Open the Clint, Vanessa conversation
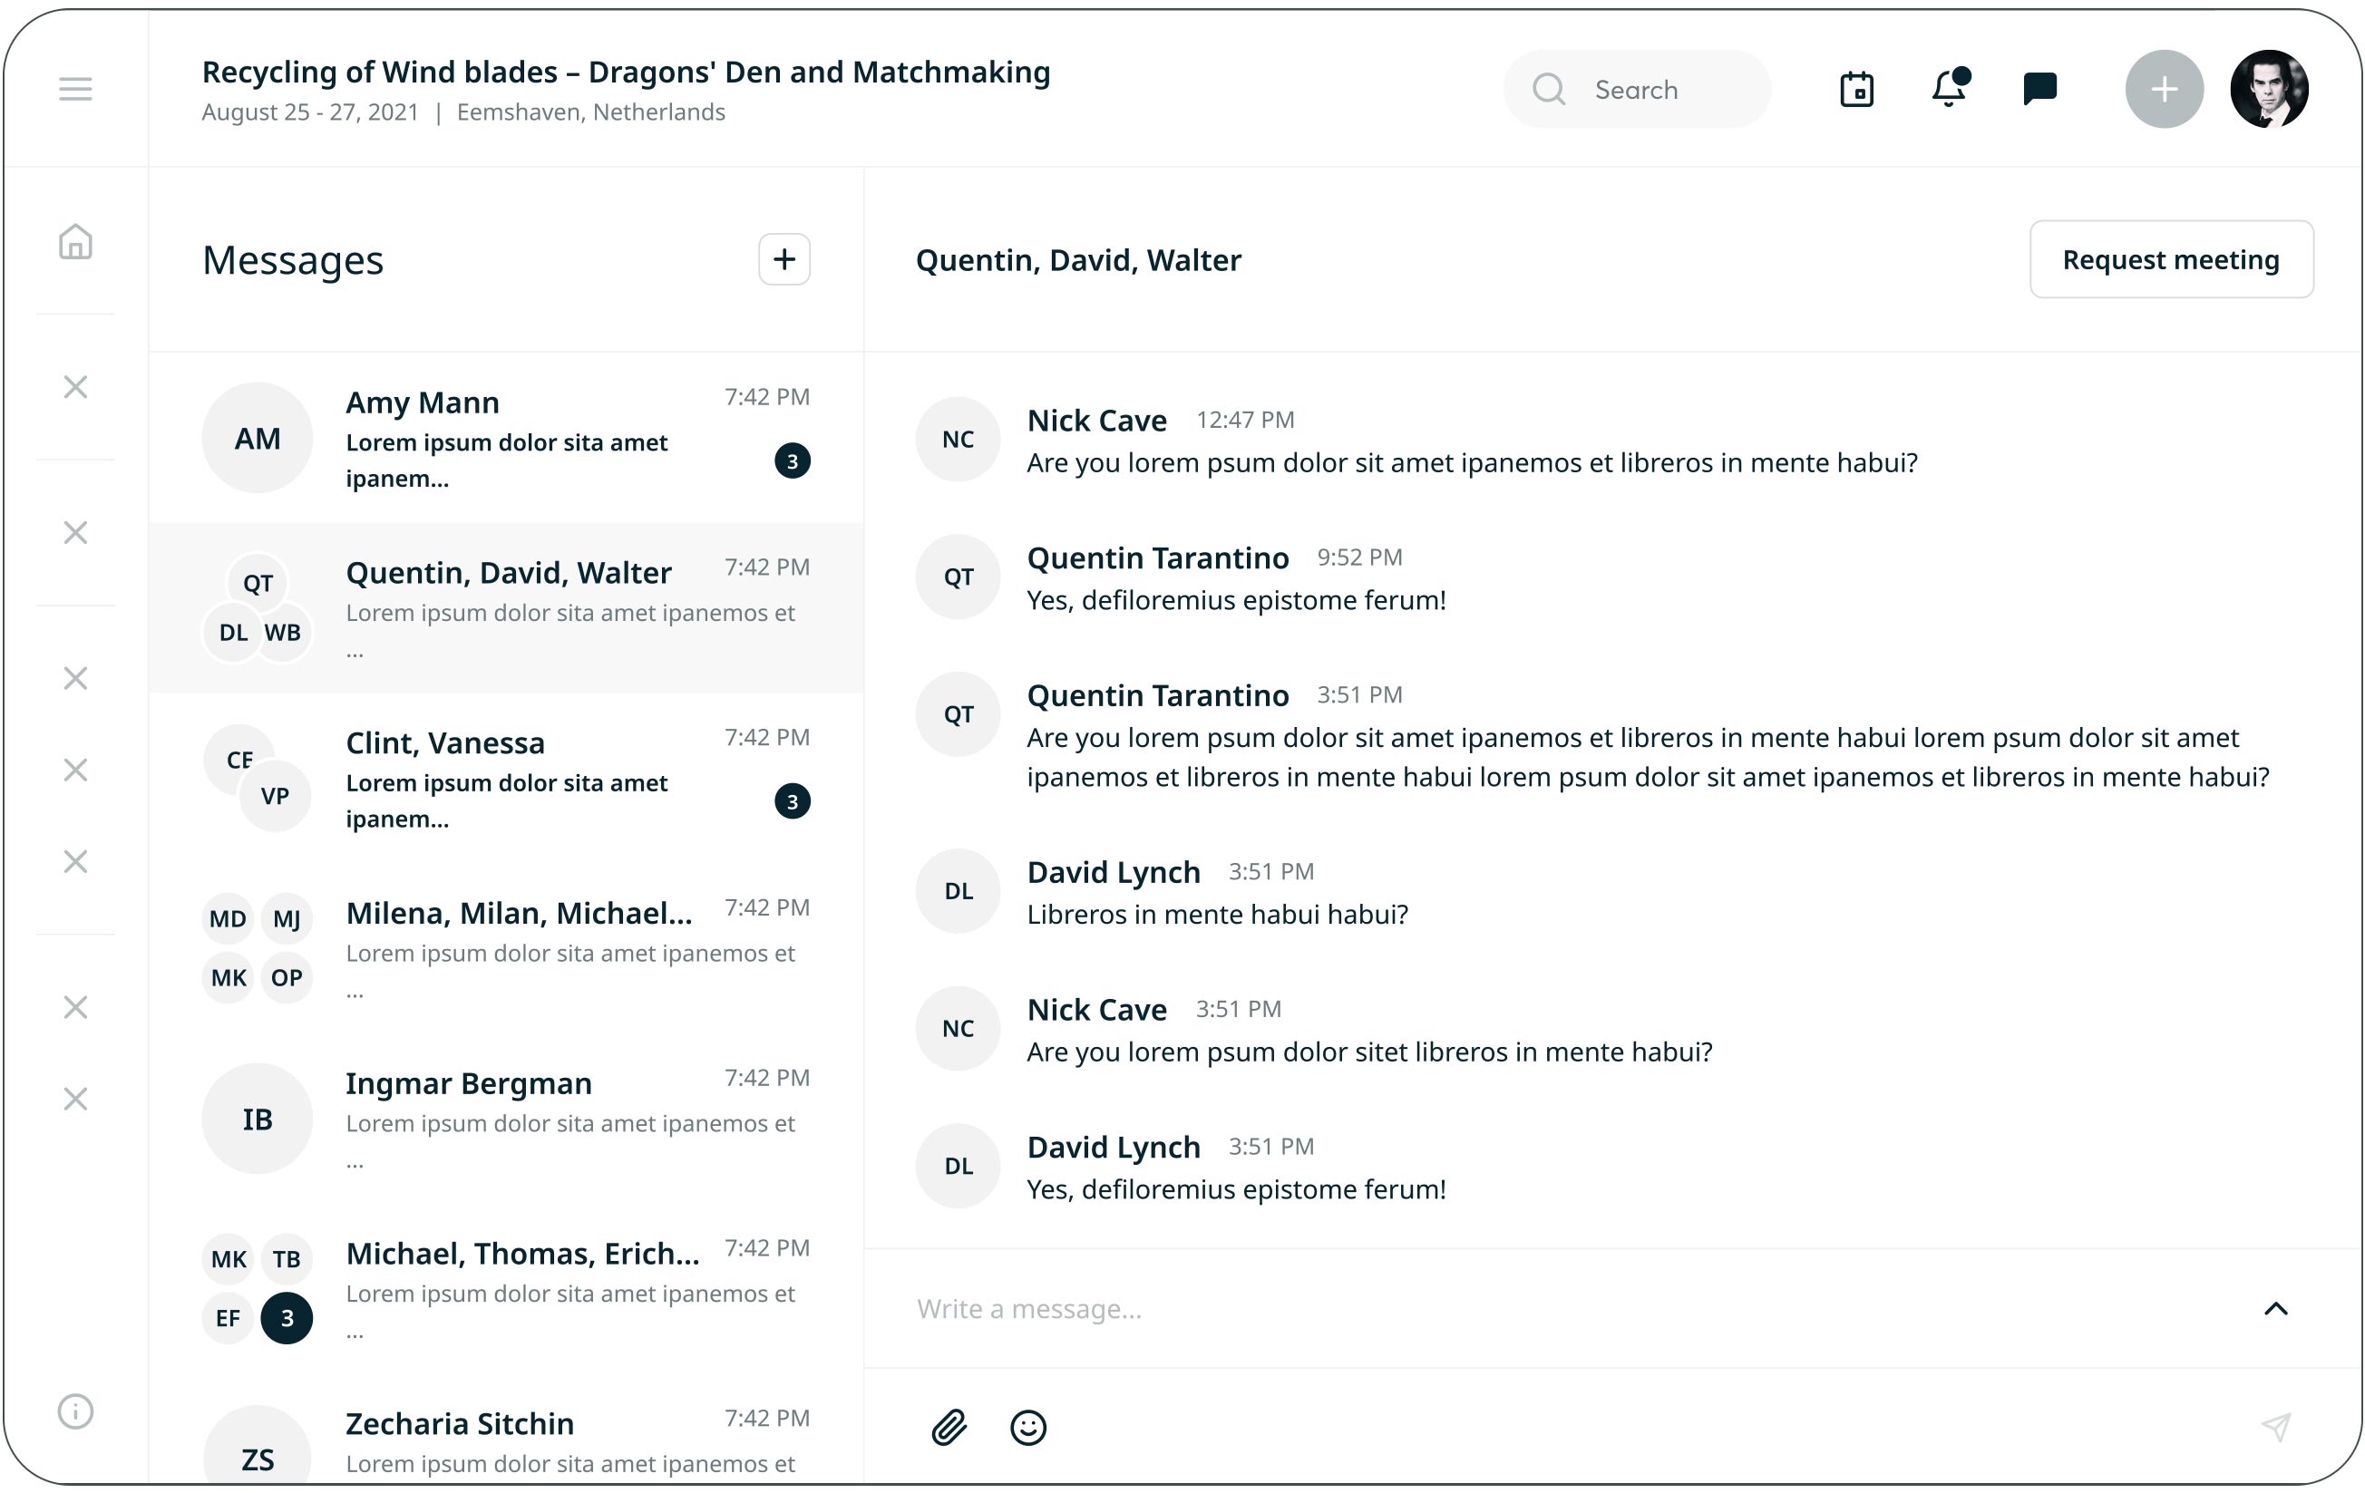The image size is (2365, 1493). tap(506, 779)
